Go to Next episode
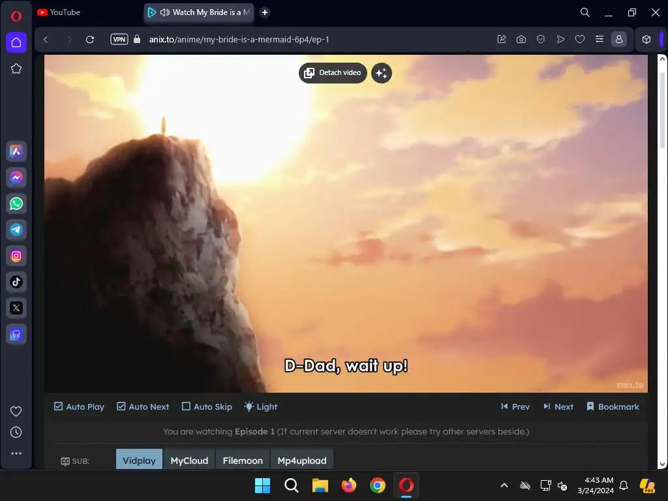This screenshot has height=501, width=668. pyautogui.click(x=558, y=406)
